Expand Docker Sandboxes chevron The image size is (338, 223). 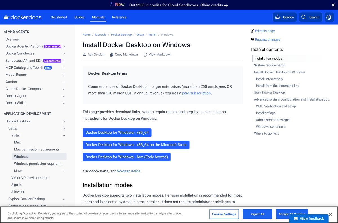tap(64, 53)
